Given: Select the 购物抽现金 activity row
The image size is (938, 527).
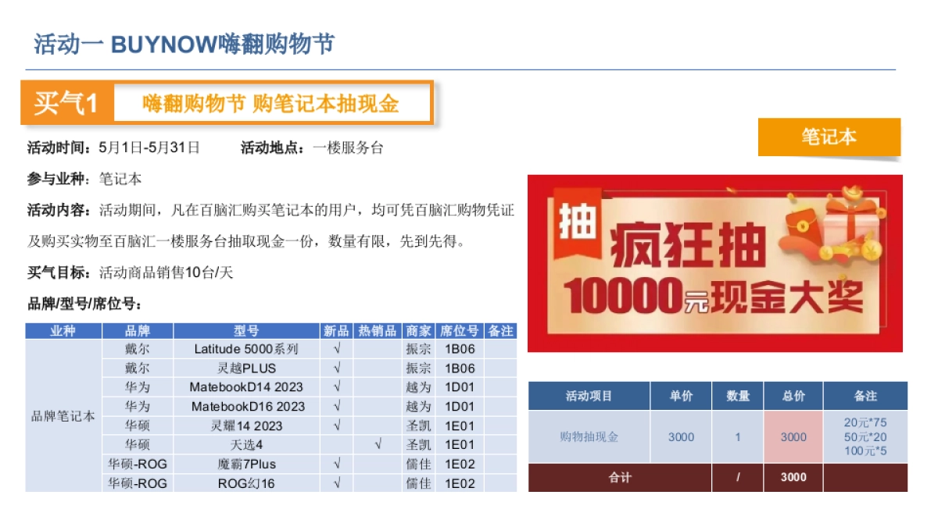Looking at the screenshot, I should 589,437.
